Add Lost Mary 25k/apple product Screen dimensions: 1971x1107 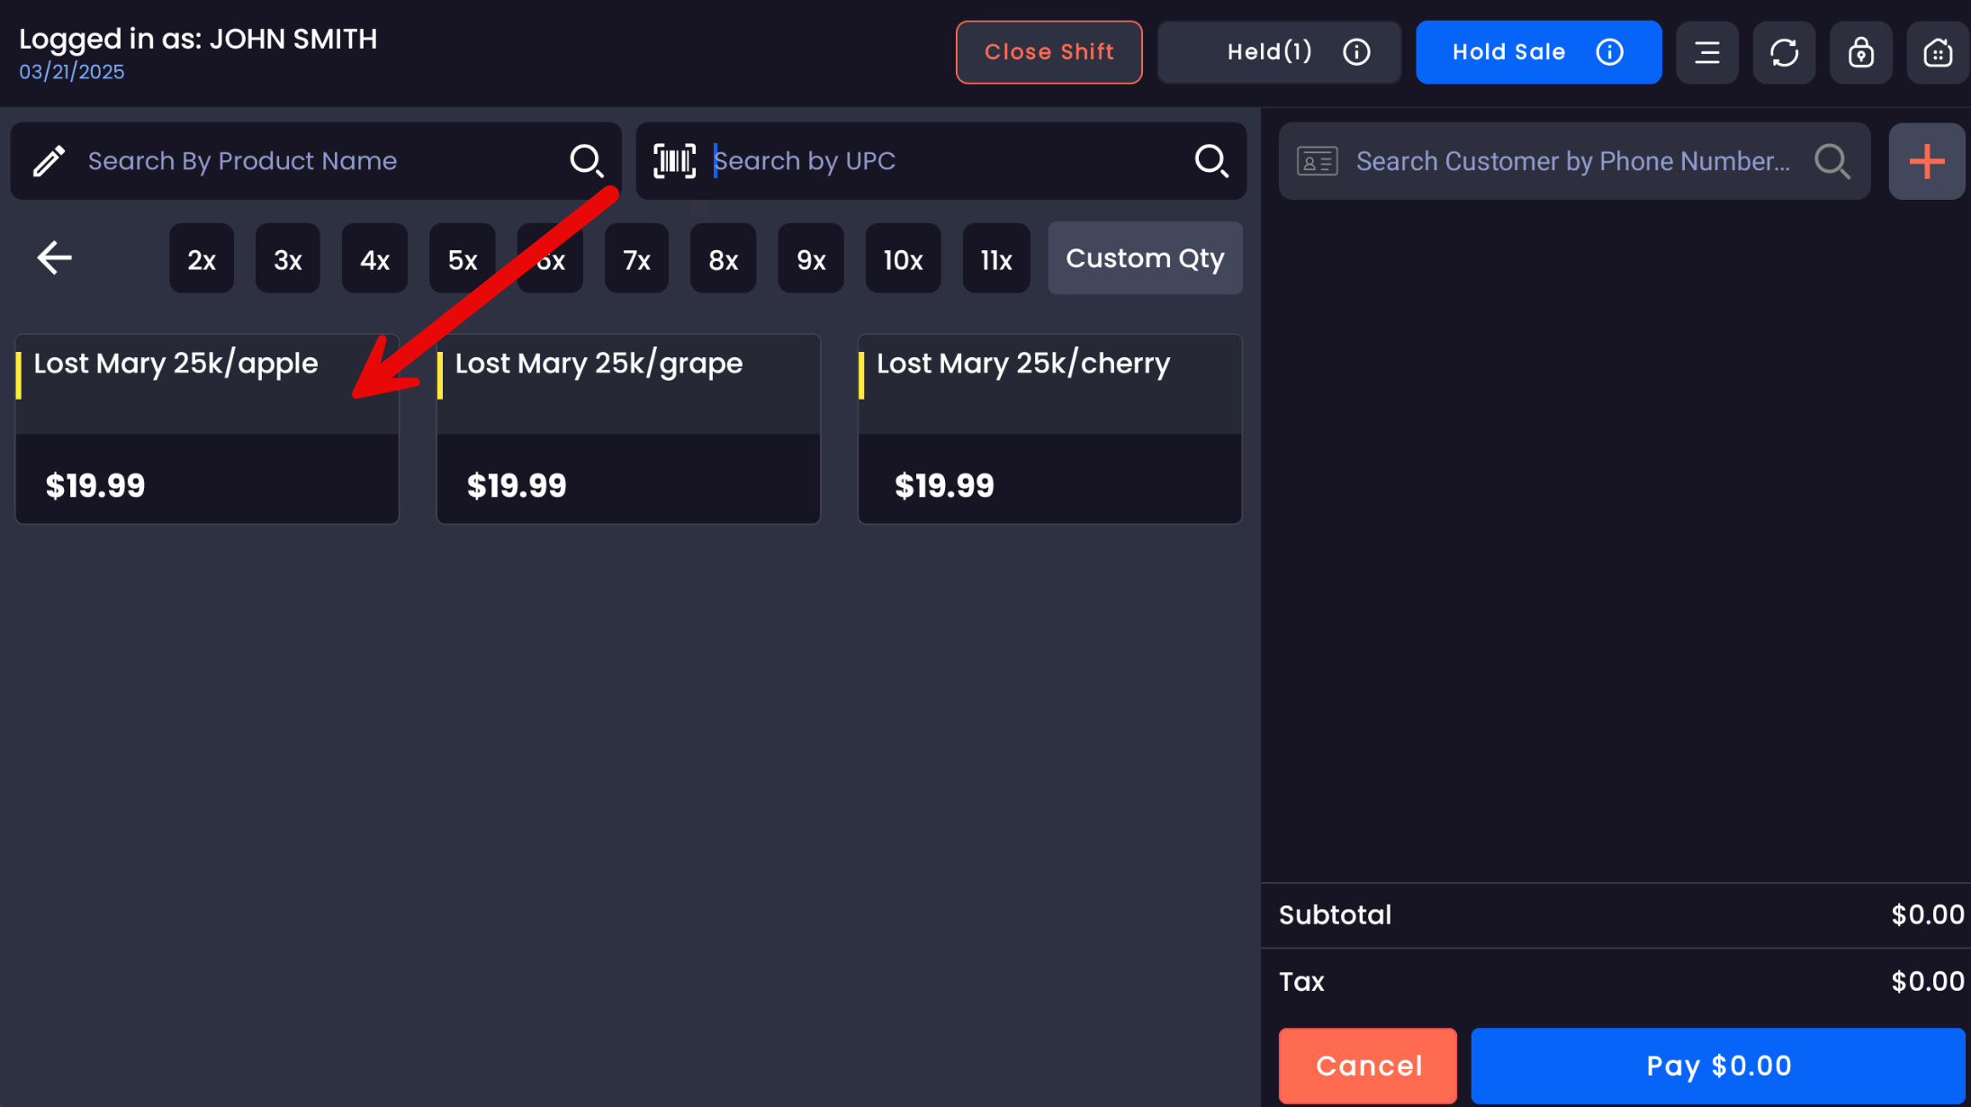pyautogui.click(x=207, y=429)
